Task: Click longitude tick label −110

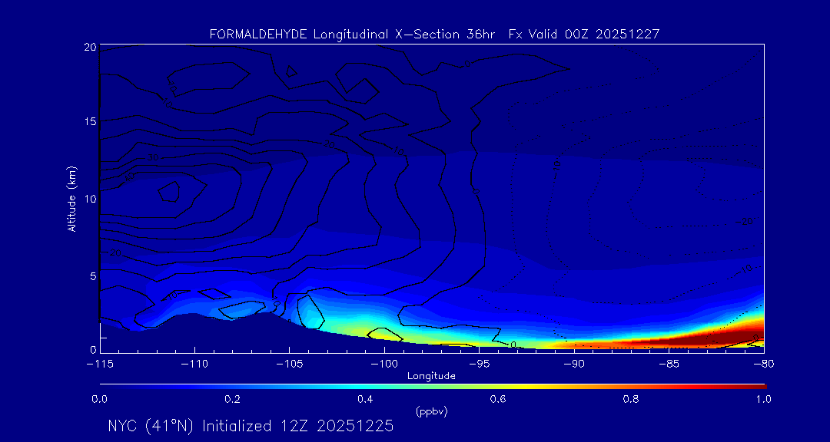Action: point(194,364)
